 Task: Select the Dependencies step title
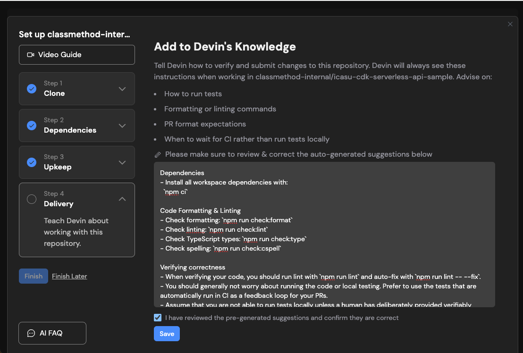click(70, 130)
